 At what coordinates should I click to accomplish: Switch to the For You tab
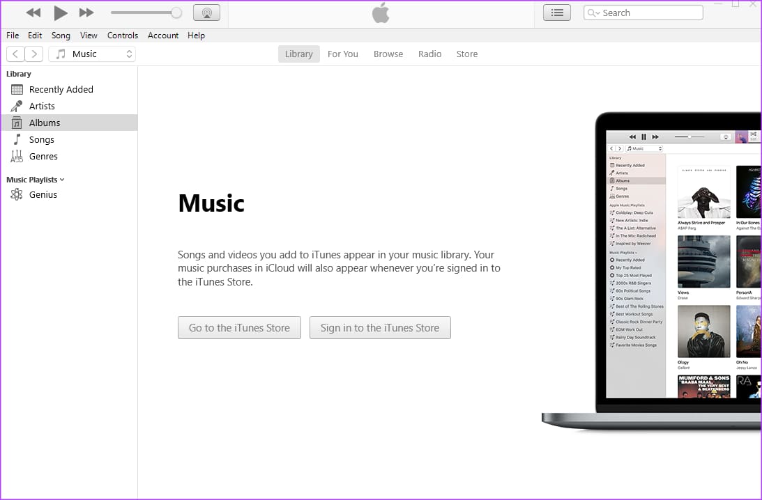point(342,54)
